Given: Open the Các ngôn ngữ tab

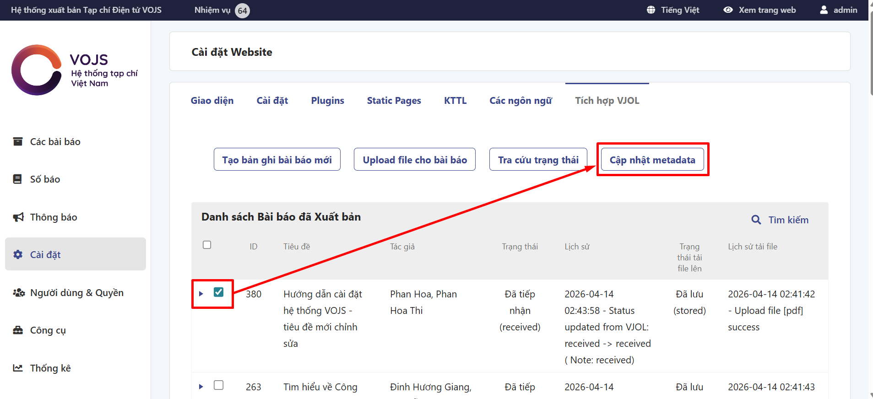Looking at the screenshot, I should (521, 101).
